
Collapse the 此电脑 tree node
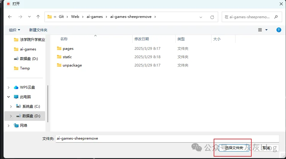tap(9, 97)
